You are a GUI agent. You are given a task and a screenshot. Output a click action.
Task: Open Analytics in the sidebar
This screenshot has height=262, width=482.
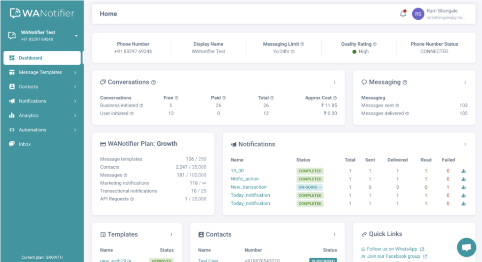tap(29, 116)
